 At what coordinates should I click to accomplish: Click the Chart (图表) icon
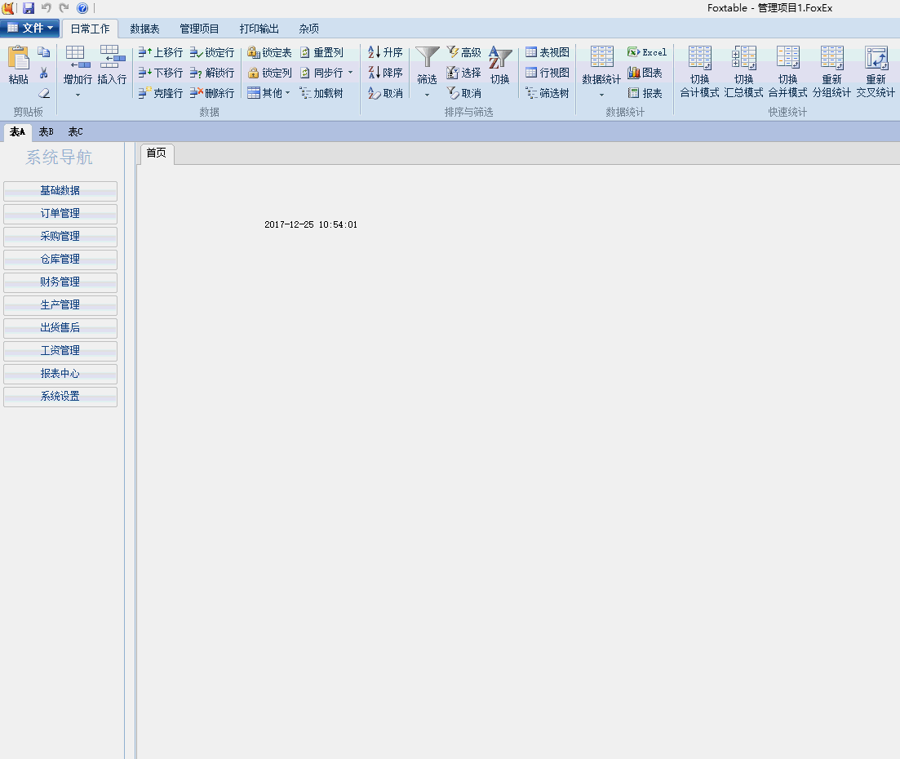coord(634,73)
